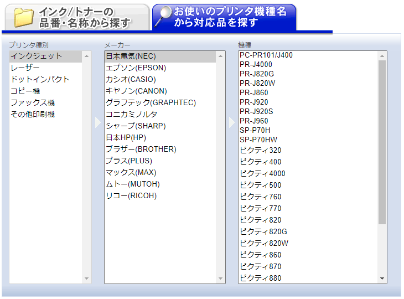Image resolution: width=404 pixels, height=299 pixels.
Task: Select model ピクティ820G
Action: (x=308, y=231)
